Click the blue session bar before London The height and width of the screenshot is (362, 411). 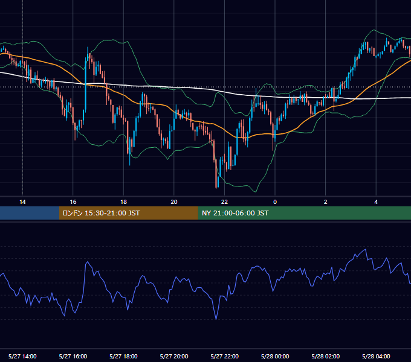click(30, 213)
